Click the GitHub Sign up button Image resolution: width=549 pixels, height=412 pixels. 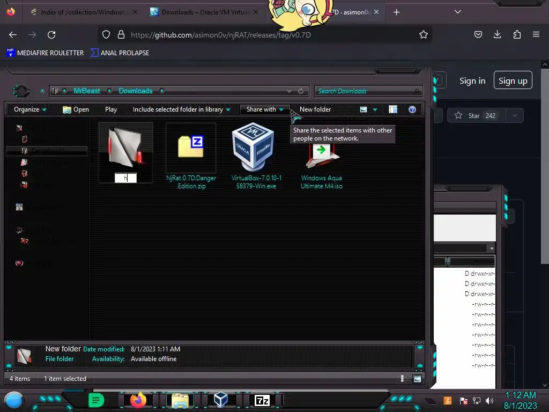[x=513, y=80]
